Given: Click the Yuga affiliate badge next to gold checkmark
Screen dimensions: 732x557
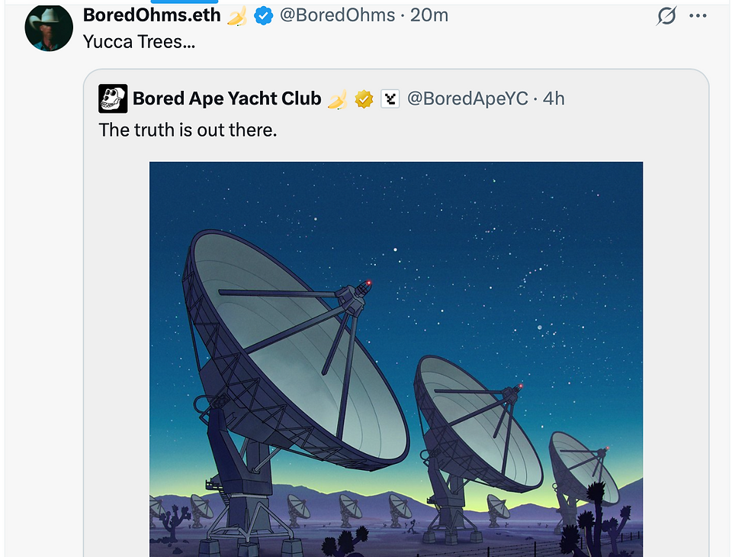Looking at the screenshot, I should pyautogui.click(x=390, y=99).
